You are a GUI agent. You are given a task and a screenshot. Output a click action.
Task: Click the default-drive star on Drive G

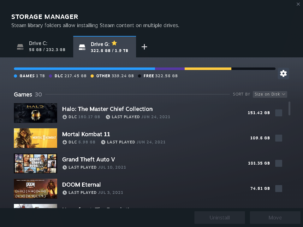click(114, 43)
